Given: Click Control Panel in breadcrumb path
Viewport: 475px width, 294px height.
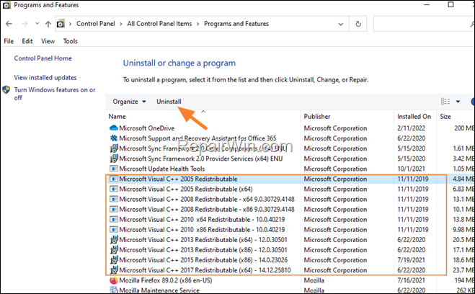Looking at the screenshot, I should [x=96, y=24].
